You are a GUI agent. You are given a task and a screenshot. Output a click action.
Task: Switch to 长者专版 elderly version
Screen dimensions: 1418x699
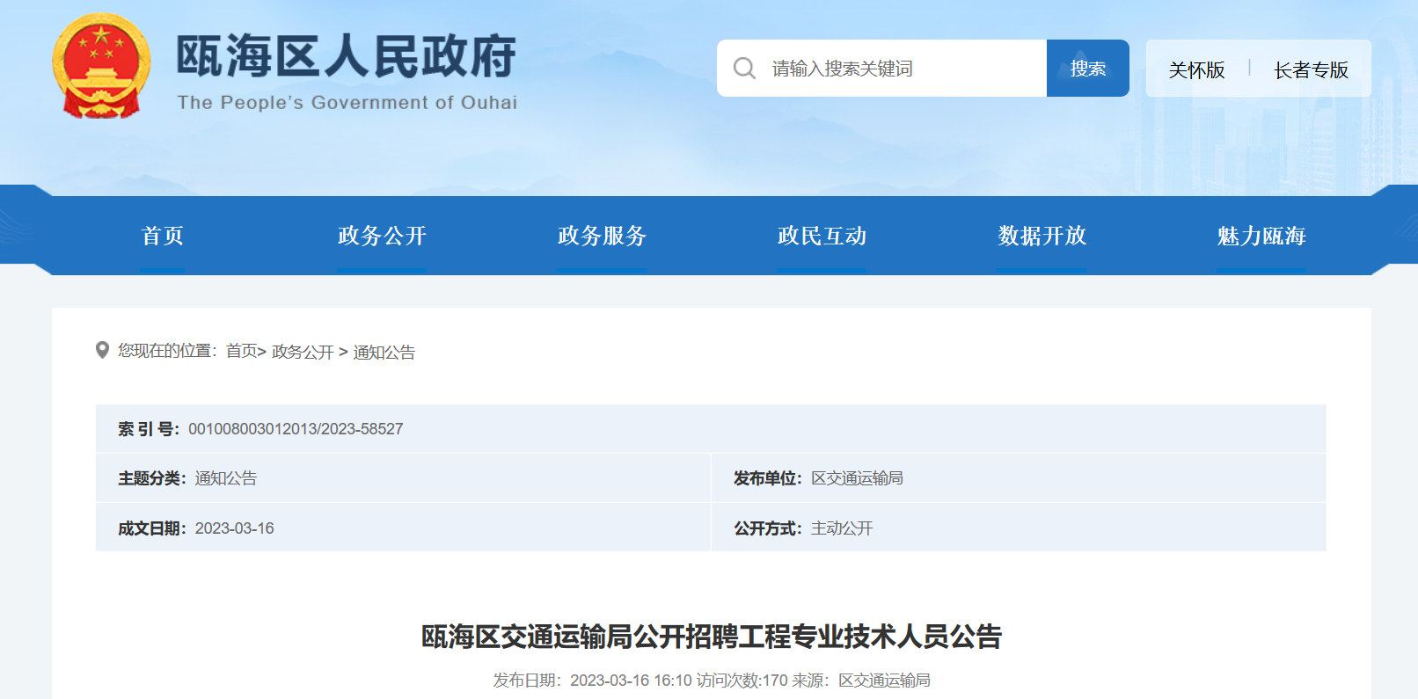coord(1311,69)
